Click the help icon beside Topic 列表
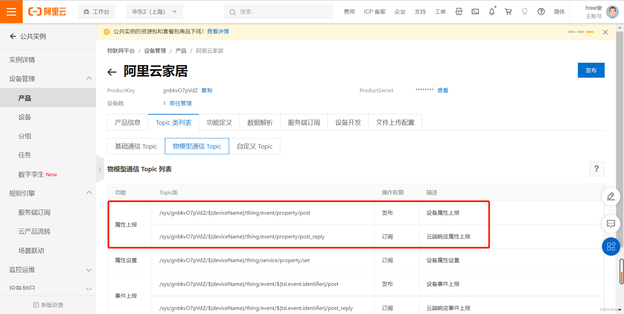Viewport: 624px width, 314px height. tap(597, 169)
